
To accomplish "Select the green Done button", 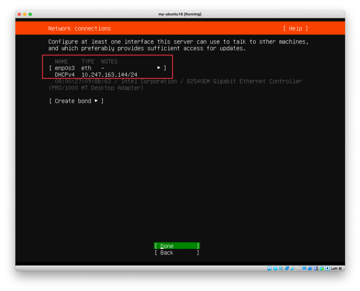I will [177, 246].
